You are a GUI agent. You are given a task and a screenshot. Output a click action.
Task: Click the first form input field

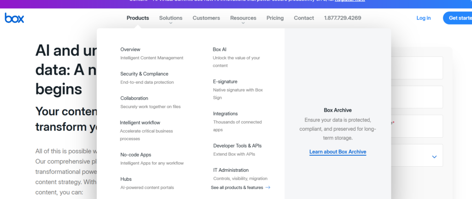417,68
